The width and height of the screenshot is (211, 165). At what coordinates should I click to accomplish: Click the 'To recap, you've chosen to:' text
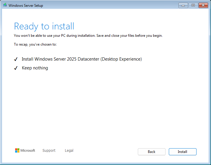click(35, 44)
